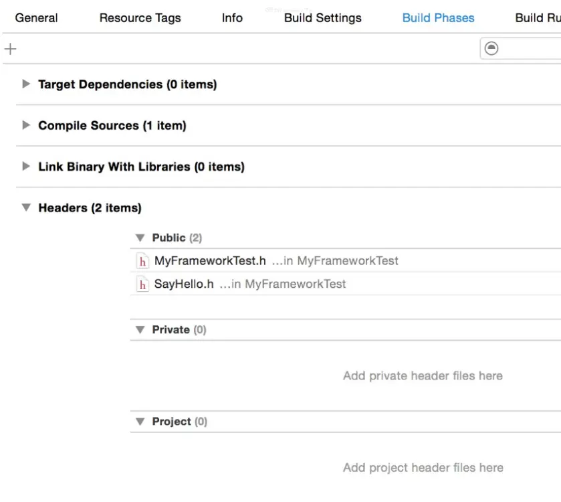Image resolution: width=561 pixels, height=502 pixels.
Task: Expand Link Binary With Libraries section
Action: (x=26, y=166)
